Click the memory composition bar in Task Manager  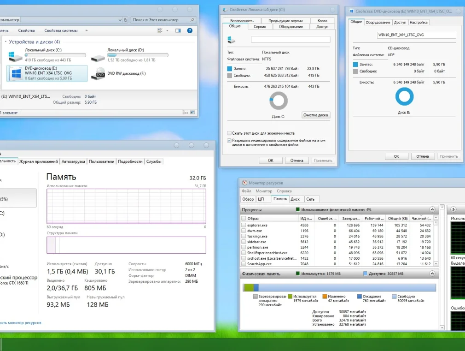[x=126, y=245]
